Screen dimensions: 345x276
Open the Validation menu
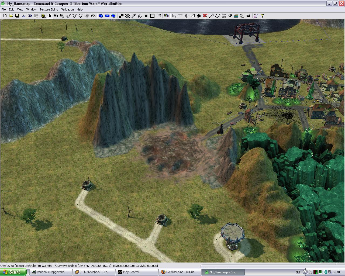point(67,9)
